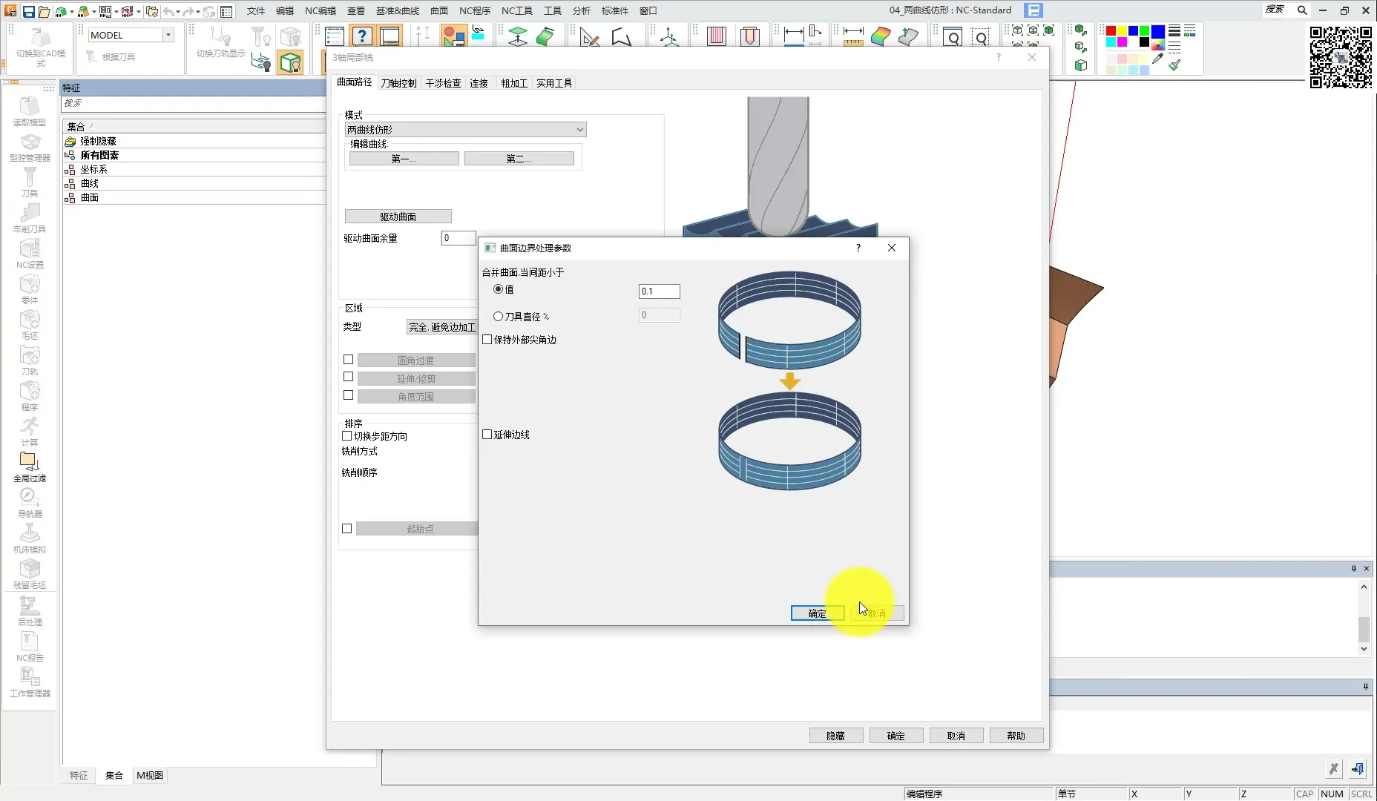Pick the red color swatch
The width and height of the screenshot is (1377, 801).
[1111, 31]
